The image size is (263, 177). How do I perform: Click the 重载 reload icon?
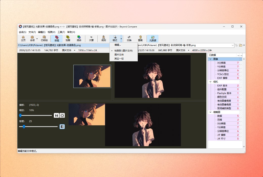tap(140, 38)
